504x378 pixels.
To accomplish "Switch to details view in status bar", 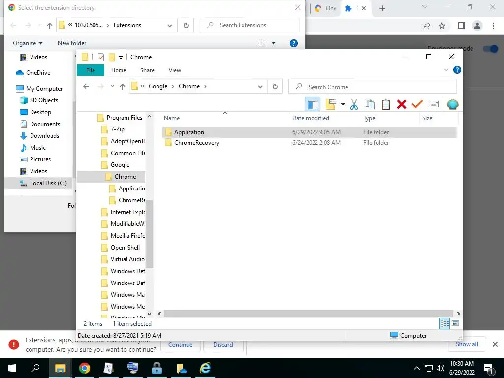I will (x=444, y=323).
